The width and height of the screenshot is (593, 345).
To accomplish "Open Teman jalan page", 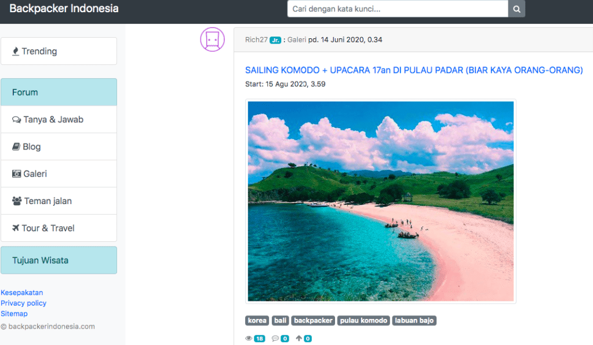I will coord(59,201).
